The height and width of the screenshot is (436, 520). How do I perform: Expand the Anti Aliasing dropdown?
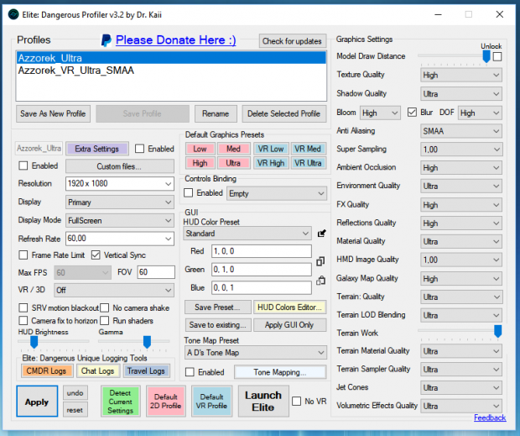[460, 131]
